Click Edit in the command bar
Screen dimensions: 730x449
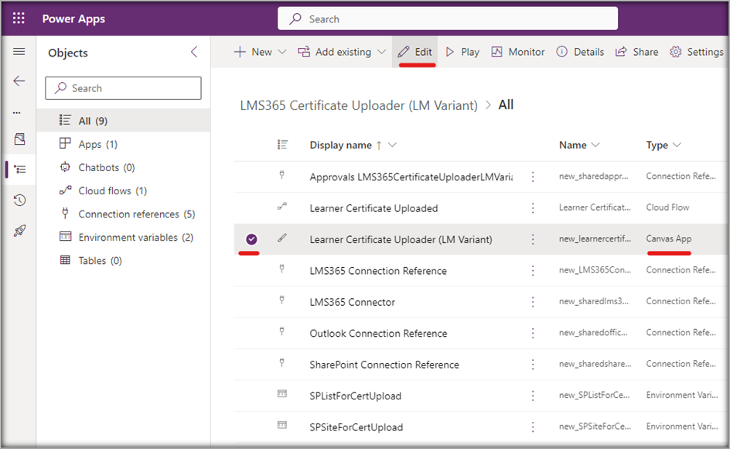[x=414, y=52]
